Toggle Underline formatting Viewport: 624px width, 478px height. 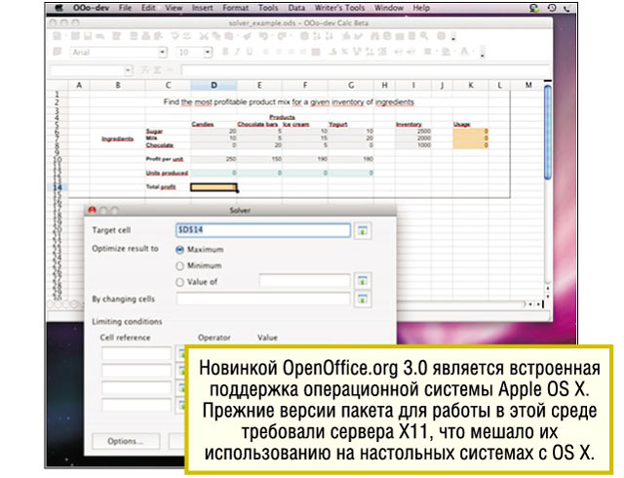[250, 52]
